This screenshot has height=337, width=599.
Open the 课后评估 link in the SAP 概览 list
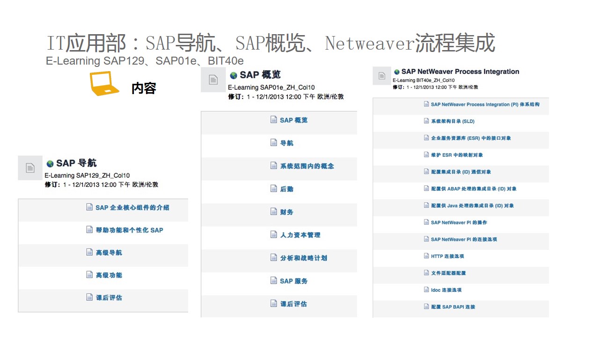pyautogui.click(x=293, y=304)
